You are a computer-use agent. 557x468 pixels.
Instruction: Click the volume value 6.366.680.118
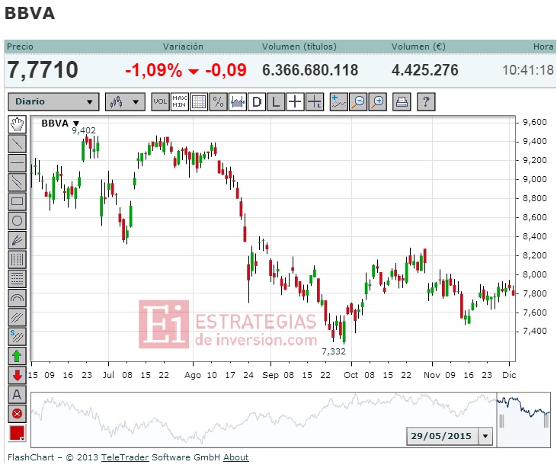[x=310, y=70]
